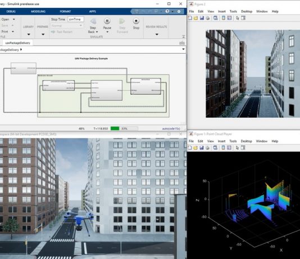Switch to the MODELING ribbon tab

click(x=38, y=11)
